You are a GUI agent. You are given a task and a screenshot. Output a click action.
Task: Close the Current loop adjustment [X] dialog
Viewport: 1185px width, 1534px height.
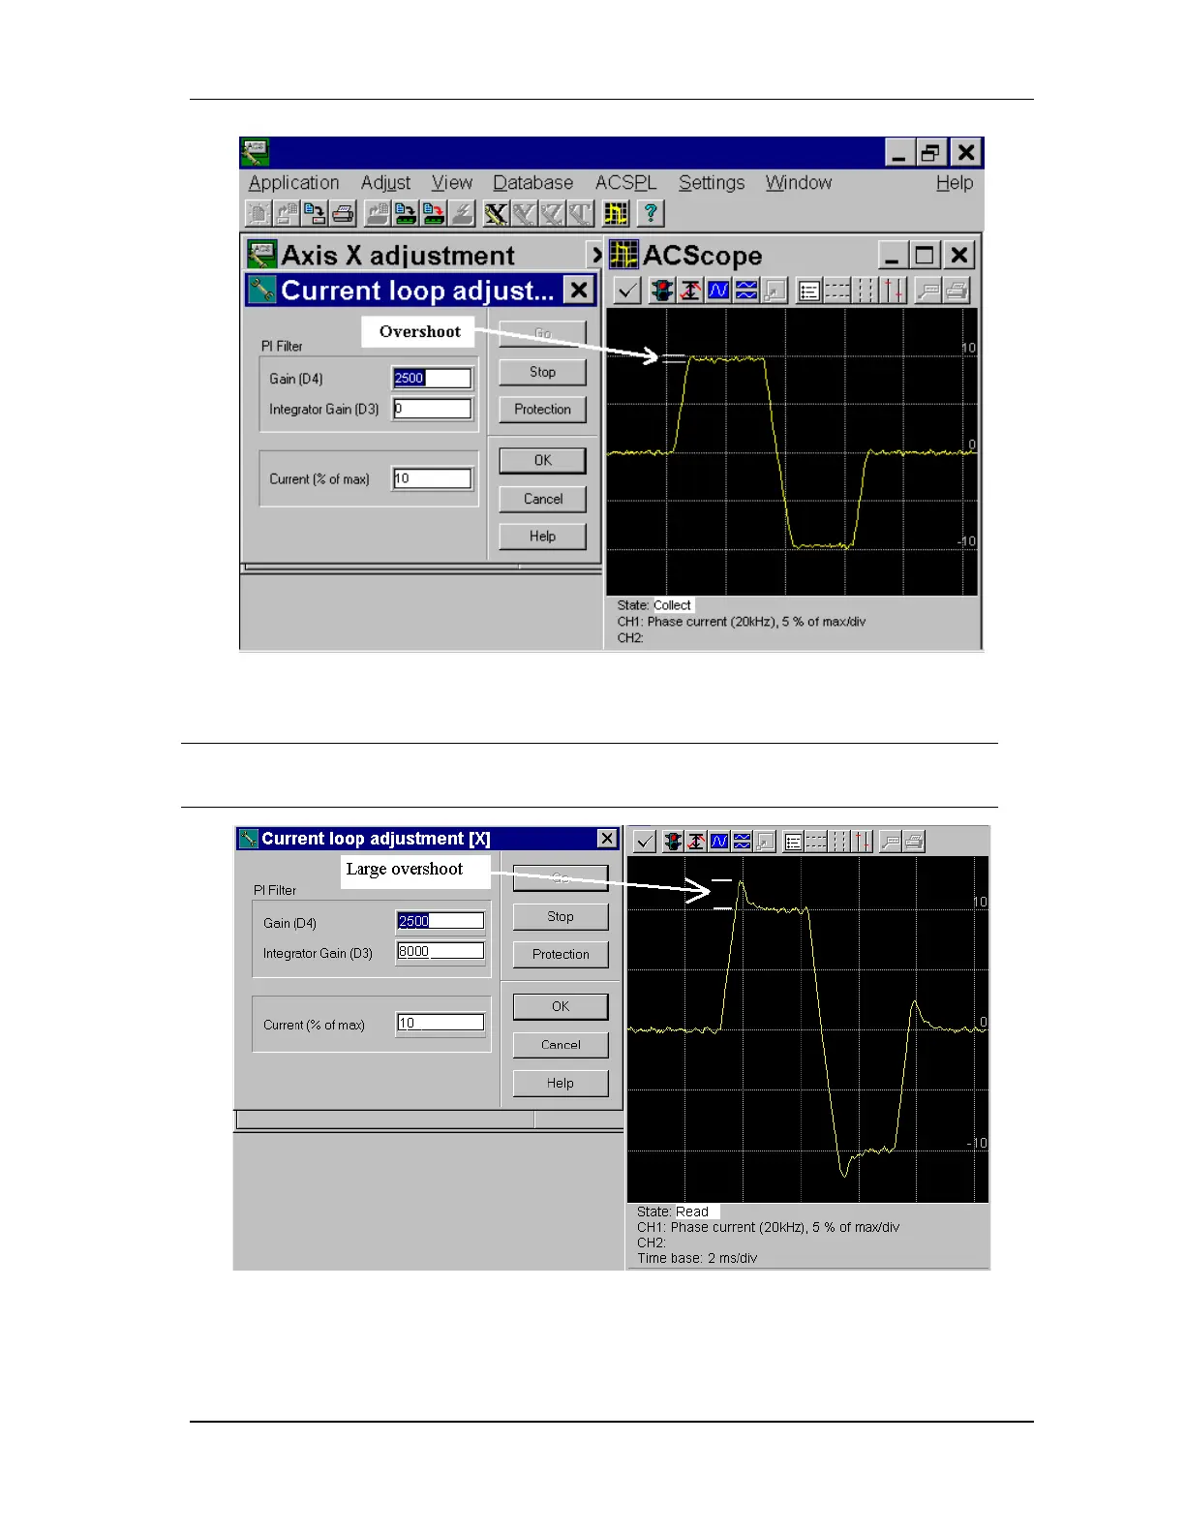607,839
